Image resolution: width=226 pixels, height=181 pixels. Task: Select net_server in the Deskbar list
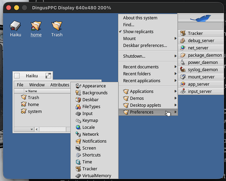click(x=201, y=48)
